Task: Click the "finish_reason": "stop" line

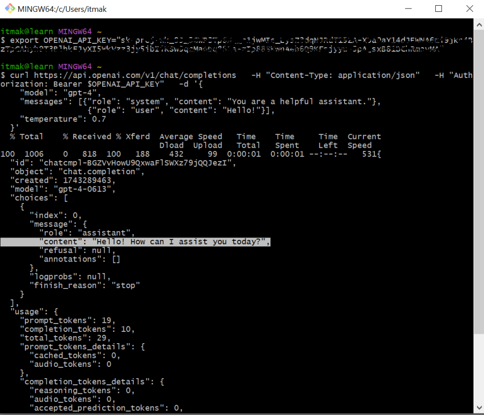Action: pos(85,285)
